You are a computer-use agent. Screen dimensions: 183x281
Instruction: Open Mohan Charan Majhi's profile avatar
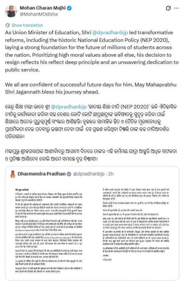click(x=11, y=11)
